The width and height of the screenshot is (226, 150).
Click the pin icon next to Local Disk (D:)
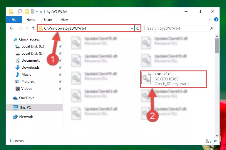60,53
